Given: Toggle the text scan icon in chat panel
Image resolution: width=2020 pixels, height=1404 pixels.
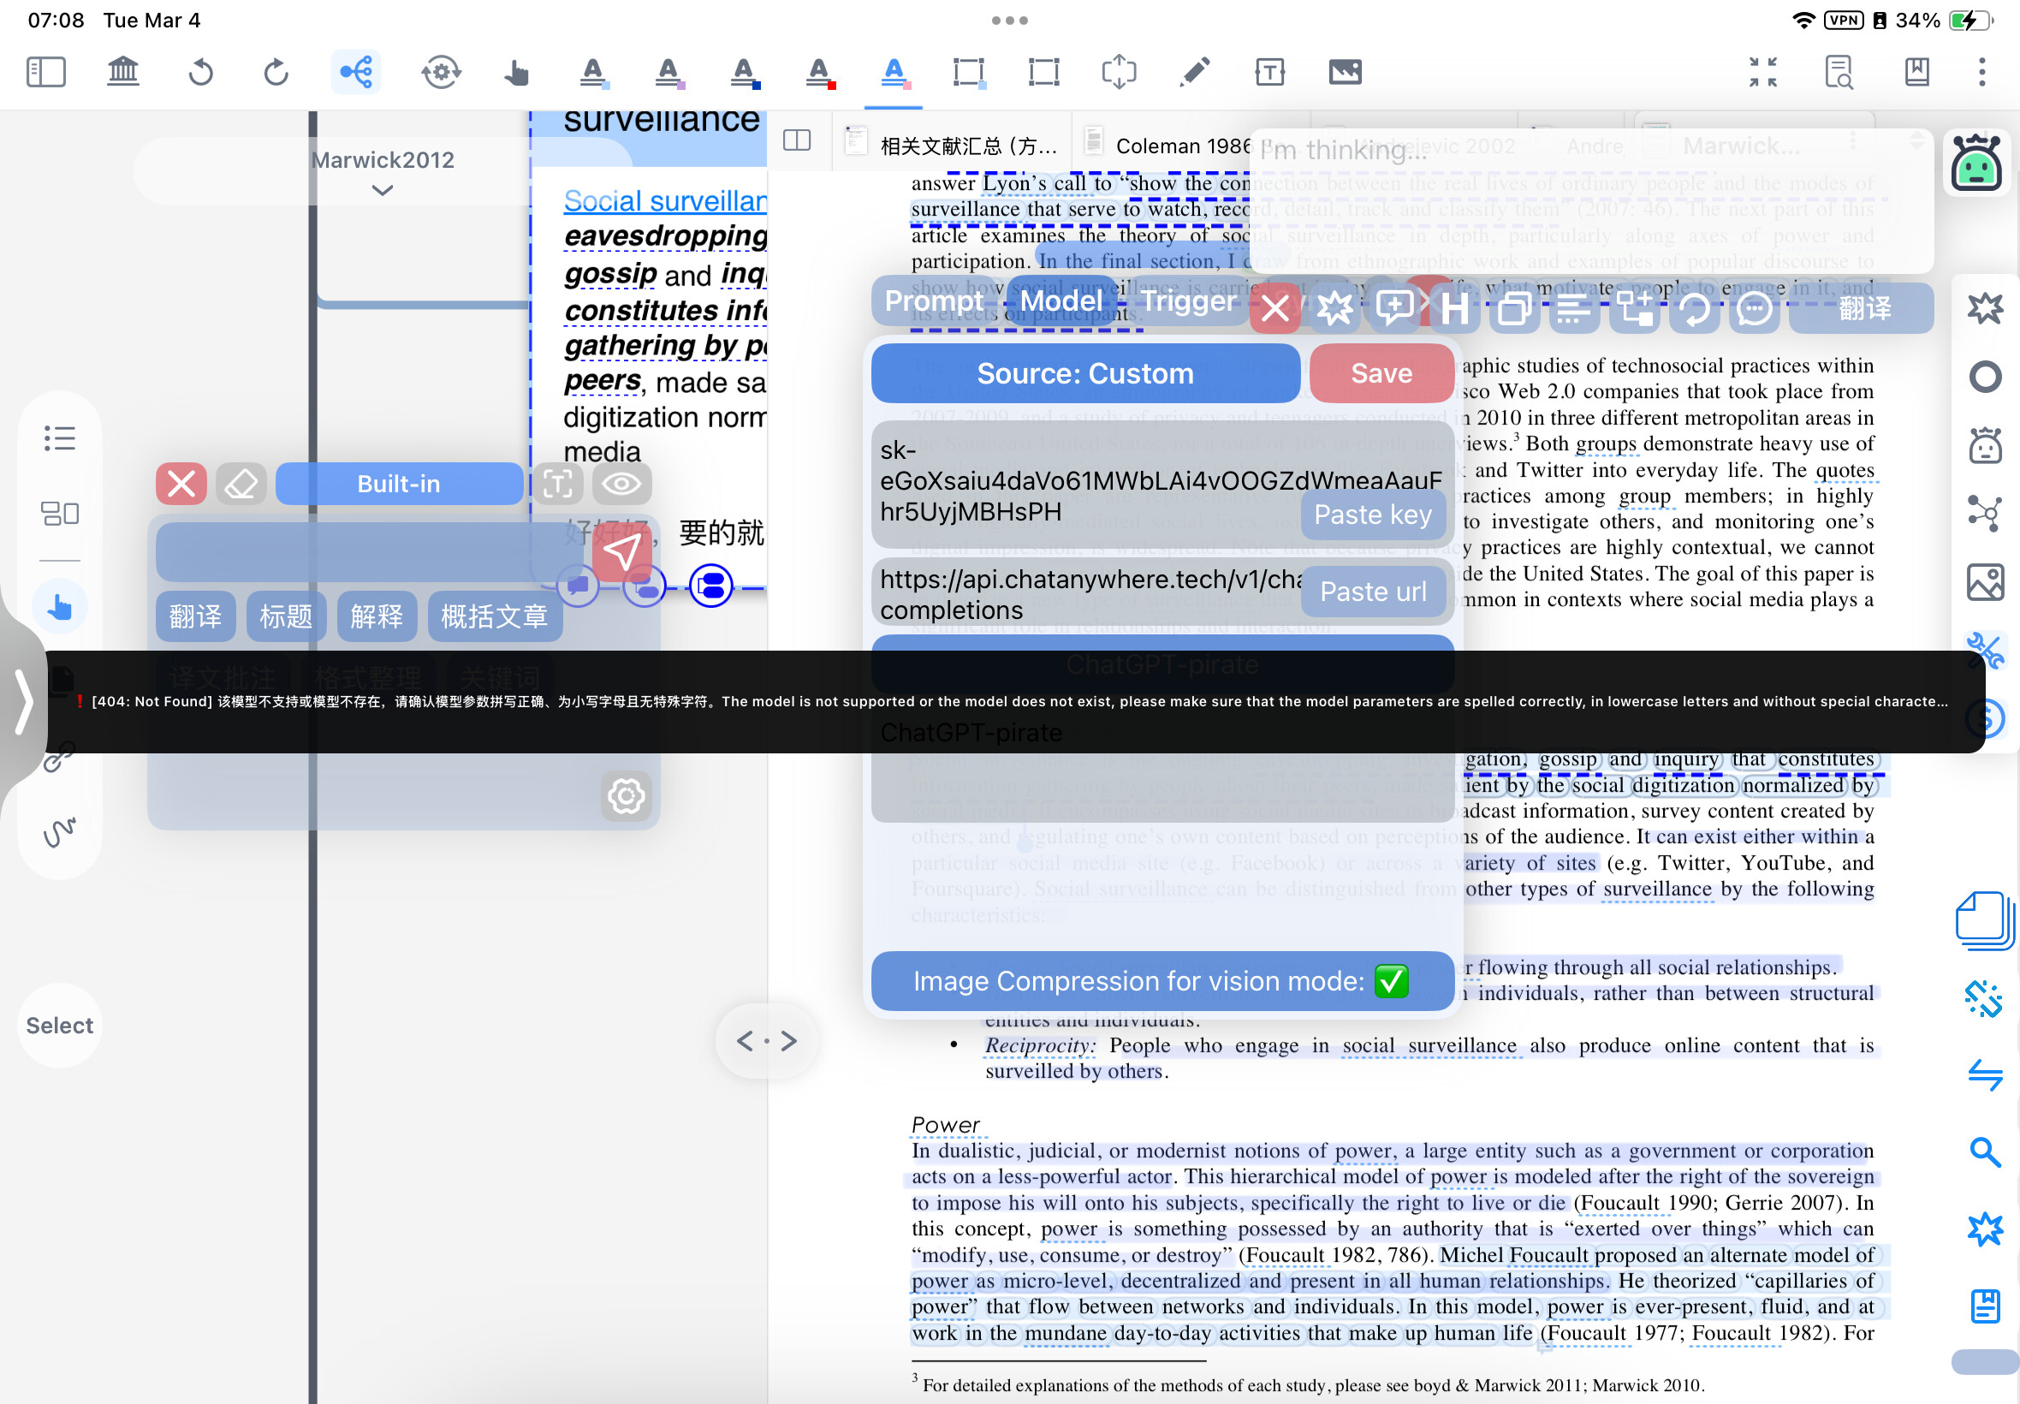Looking at the screenshot, I should point(557,484).
